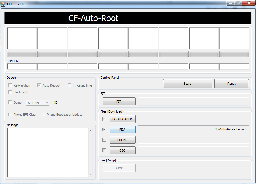Viewport: 256px width, 184px height.
Task: Tick the CSC file checkbox
Action: pyautogui.click(x=104, y=150)
